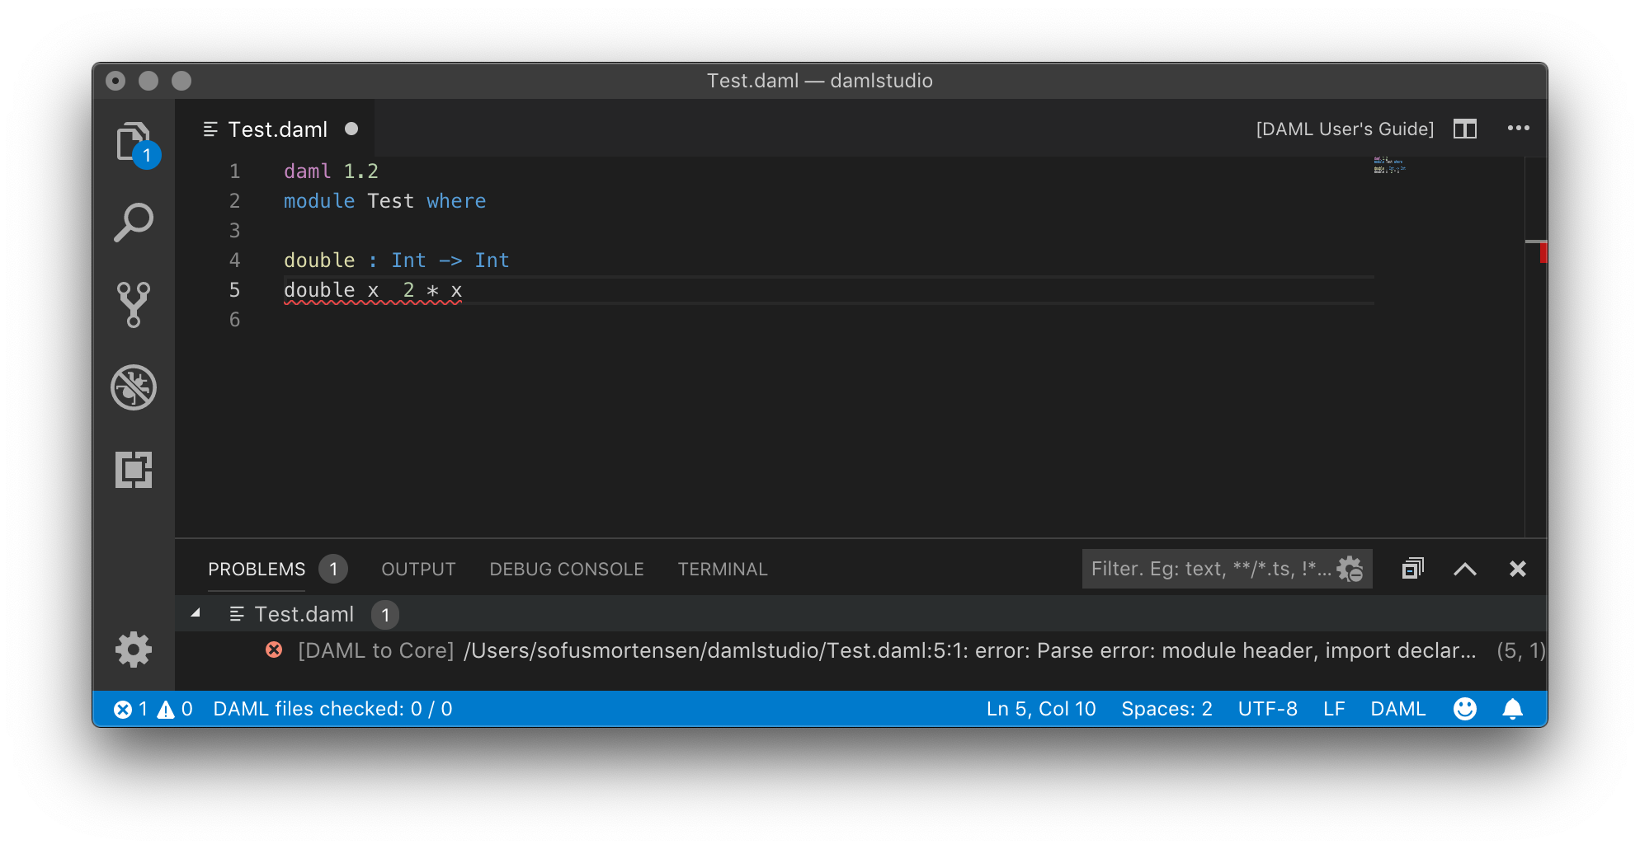Click the 'daml' keyword on line 1

click(308, 171)
